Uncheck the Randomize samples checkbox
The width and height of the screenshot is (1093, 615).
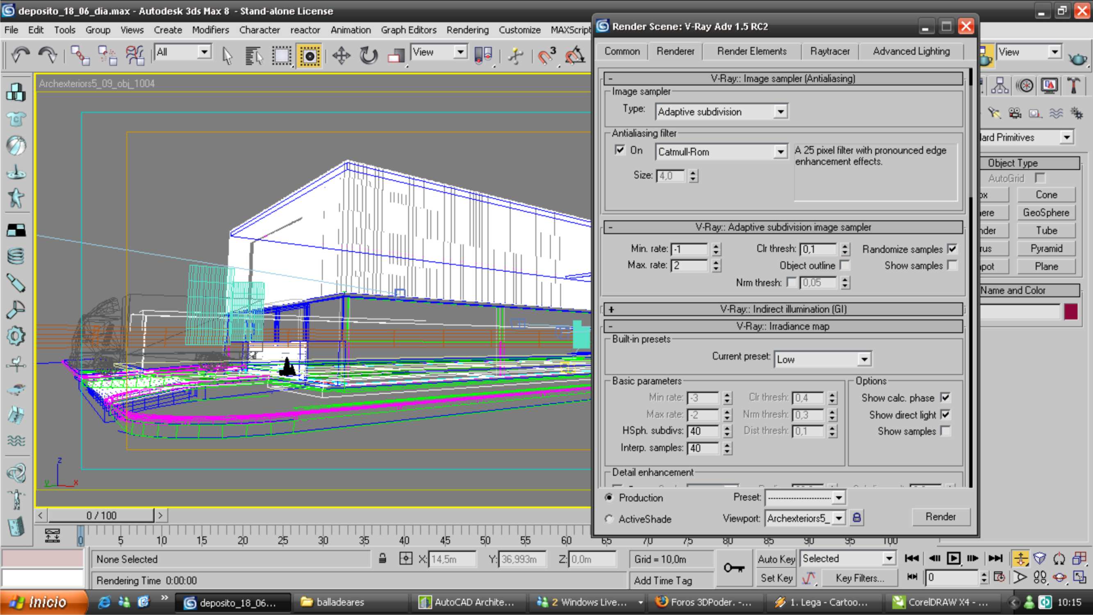[952, 249]
